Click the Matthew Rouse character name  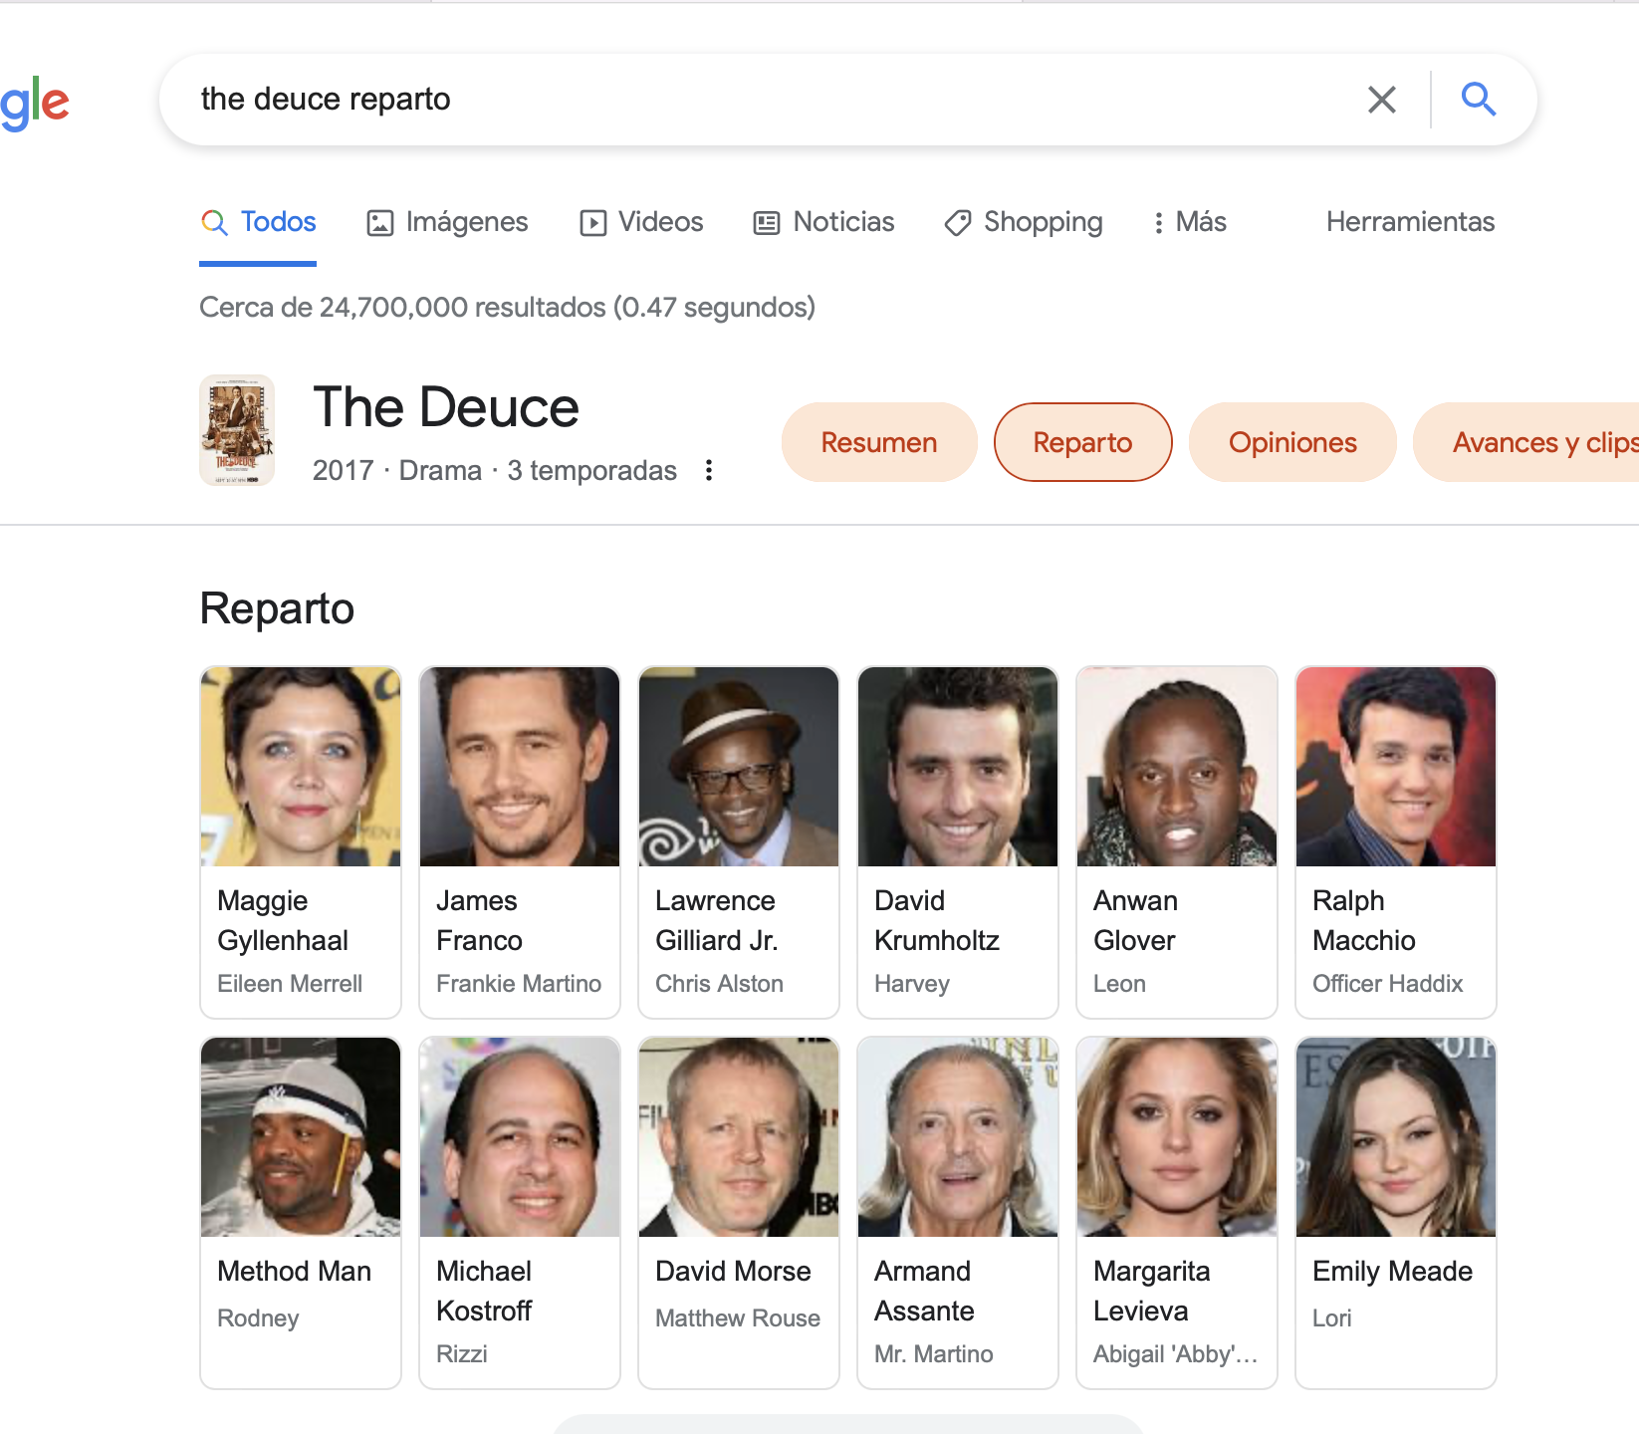pyautogui.click(x=738, y=1317)
